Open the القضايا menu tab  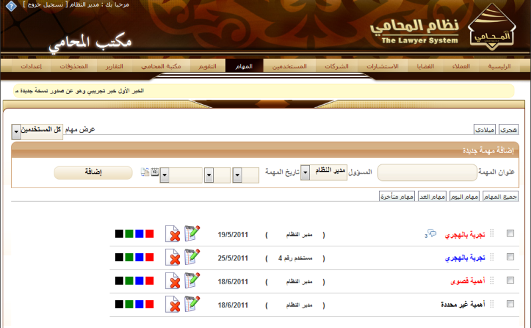(425, 67)
